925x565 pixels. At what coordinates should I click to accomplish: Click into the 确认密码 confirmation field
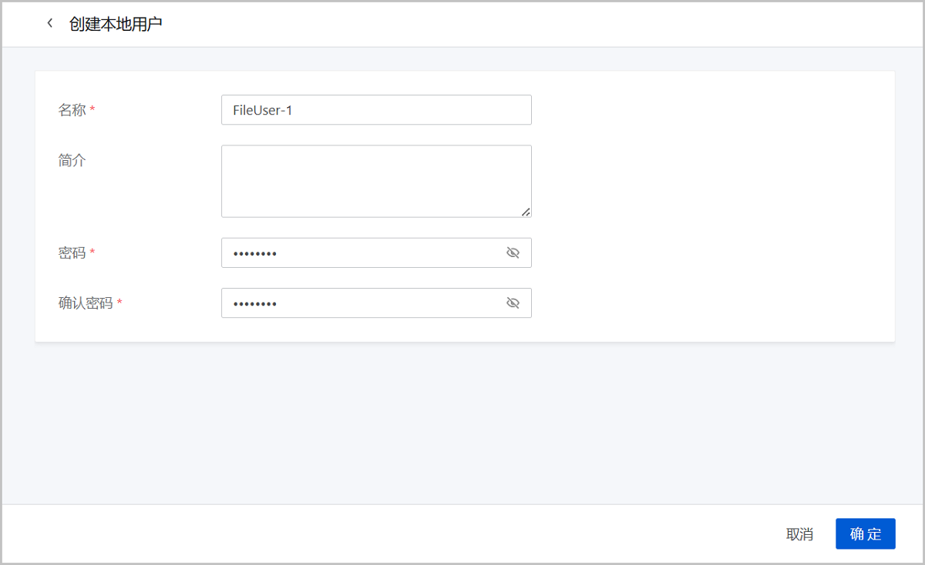(x=376, y=303)
